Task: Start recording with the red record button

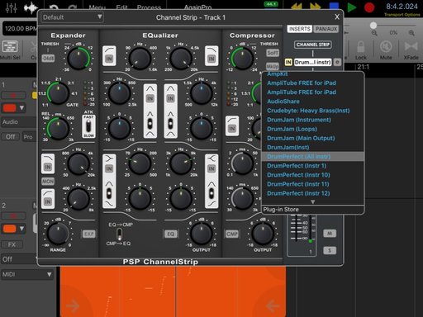Action: tap(369, 7)
